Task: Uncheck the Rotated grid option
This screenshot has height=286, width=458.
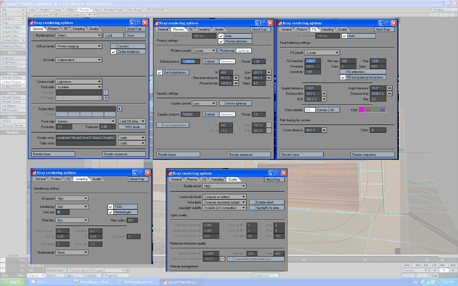Action: (x=111, y=212)
